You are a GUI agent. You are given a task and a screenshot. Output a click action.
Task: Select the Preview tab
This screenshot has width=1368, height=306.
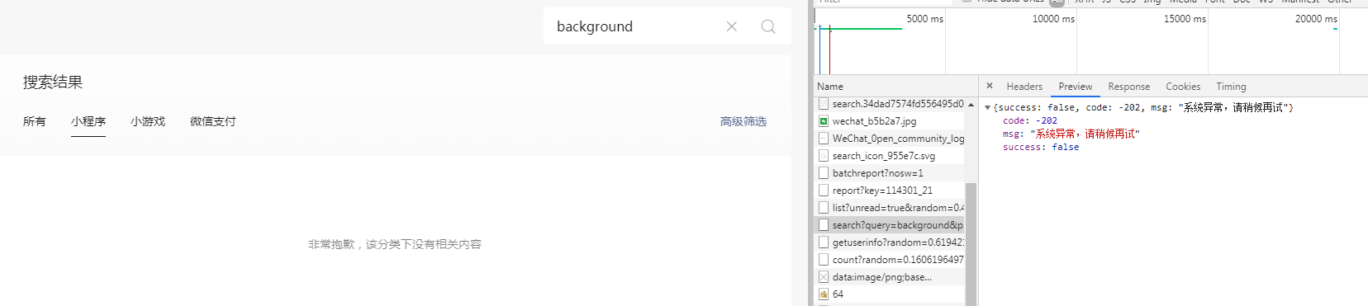tap(1076, 87)
